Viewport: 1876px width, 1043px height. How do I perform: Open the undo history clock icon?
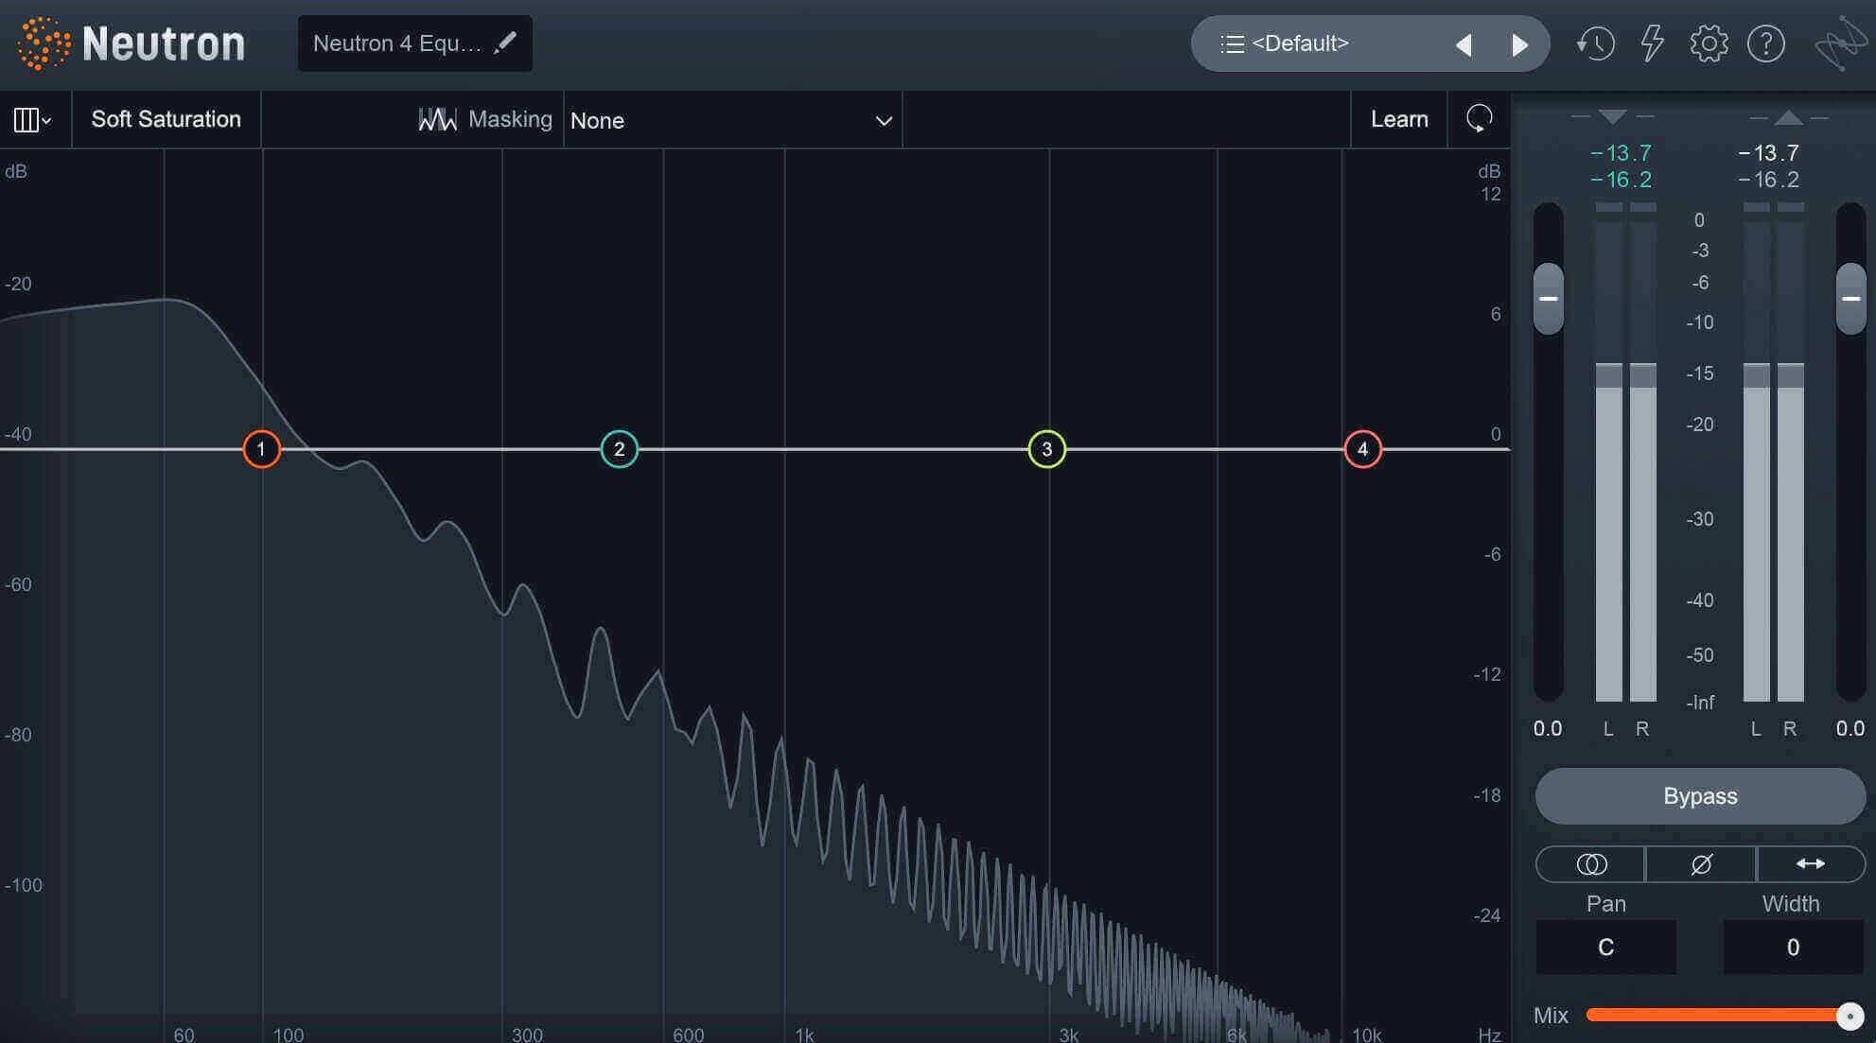pos(1595,43)
